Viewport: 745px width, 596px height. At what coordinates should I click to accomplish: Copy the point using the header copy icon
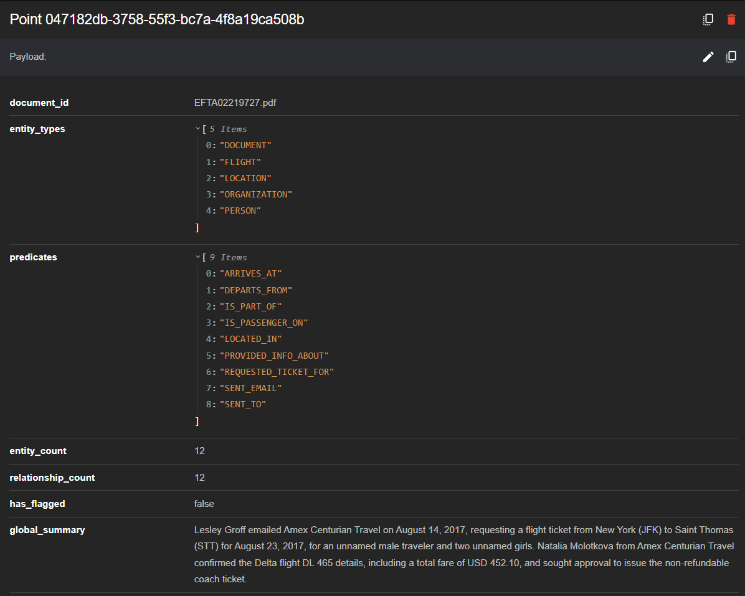708,19
